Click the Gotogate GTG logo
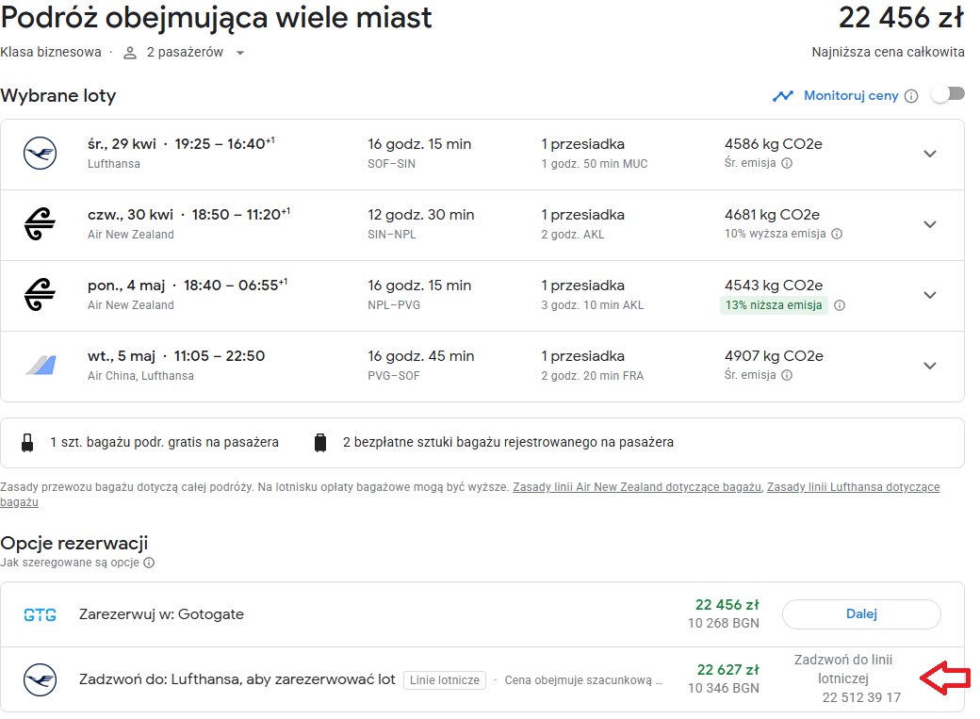Screen dimensions: 980x719 click(40, 615)
